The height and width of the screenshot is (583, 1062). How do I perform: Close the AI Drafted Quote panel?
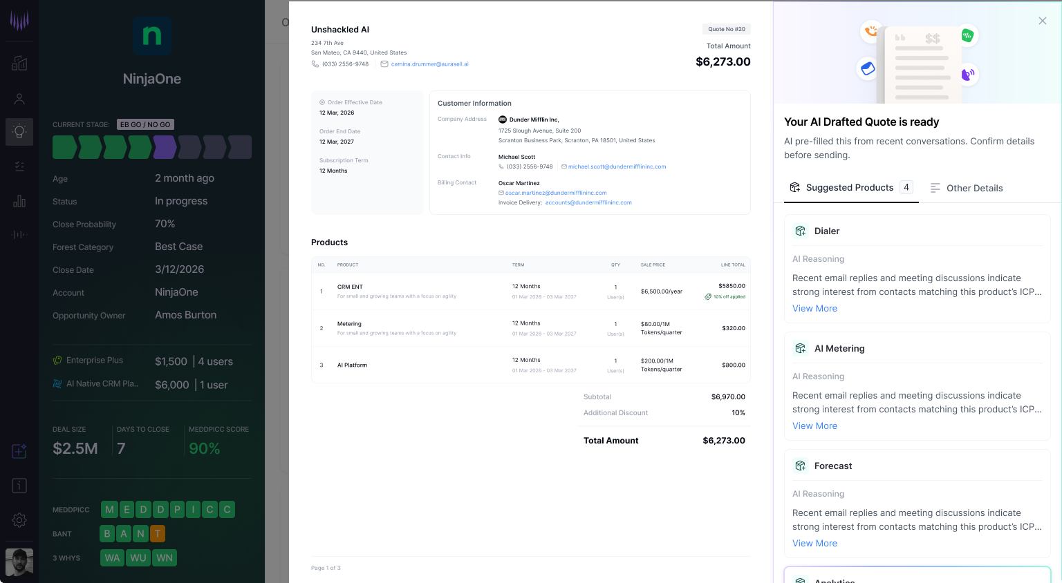1043,21
